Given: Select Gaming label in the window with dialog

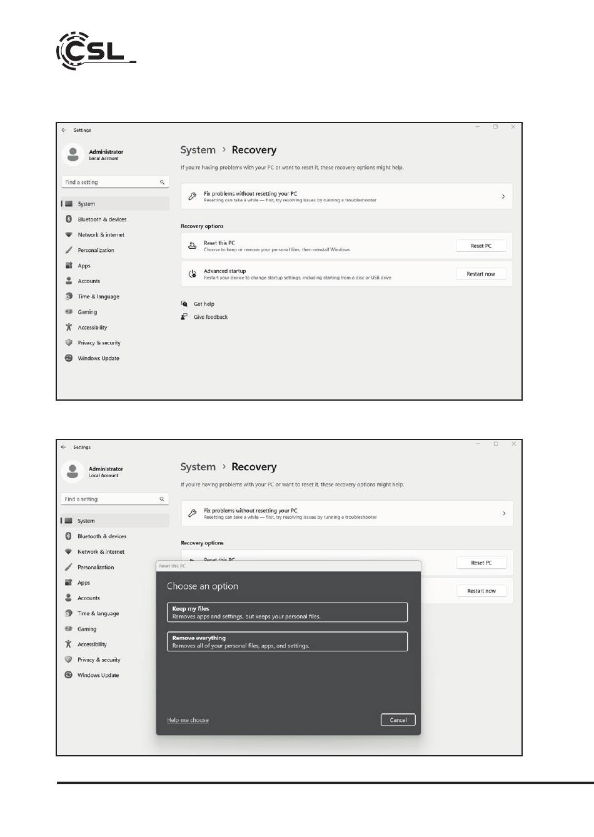Looking at the screenshot, I should pyautogui.click(x=87, y=629).
